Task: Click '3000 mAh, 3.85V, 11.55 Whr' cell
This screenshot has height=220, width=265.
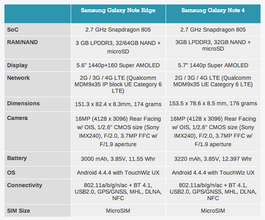Action: [x=118, y=159]
